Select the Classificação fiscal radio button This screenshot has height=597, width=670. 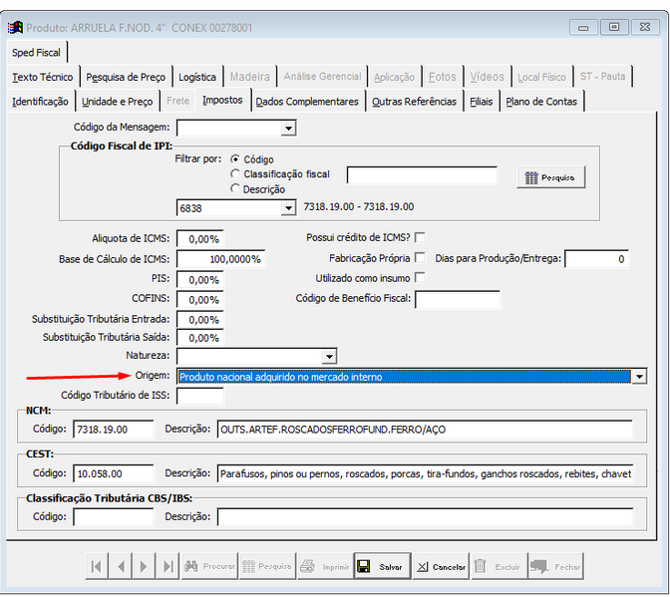coord(235,173)
